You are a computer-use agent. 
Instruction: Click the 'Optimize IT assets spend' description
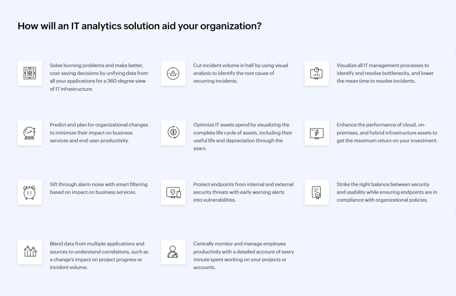pos(243,137)
